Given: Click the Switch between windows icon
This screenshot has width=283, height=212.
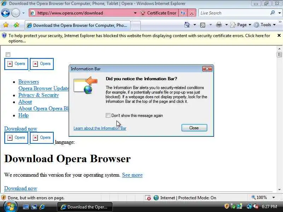Looking at the screenshot, I should pyautogui.click(x=34, y=207).
